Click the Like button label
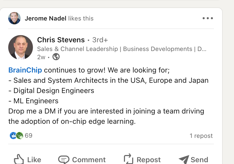Image resolution: width=234 pixels, height=164 pixels. pyautogui.click(x=34, y=160)
